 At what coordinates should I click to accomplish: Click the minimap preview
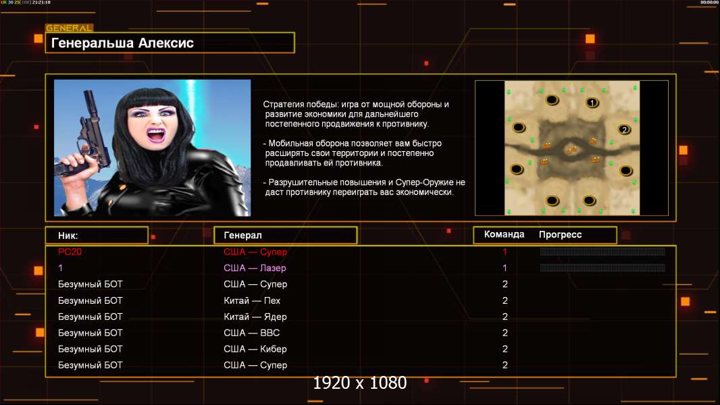571,148
